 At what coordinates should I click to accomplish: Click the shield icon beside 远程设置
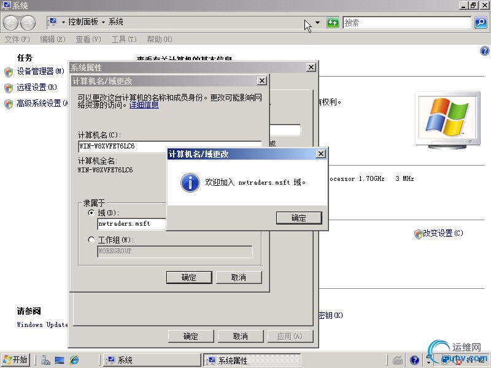click(x=9, y=88)
